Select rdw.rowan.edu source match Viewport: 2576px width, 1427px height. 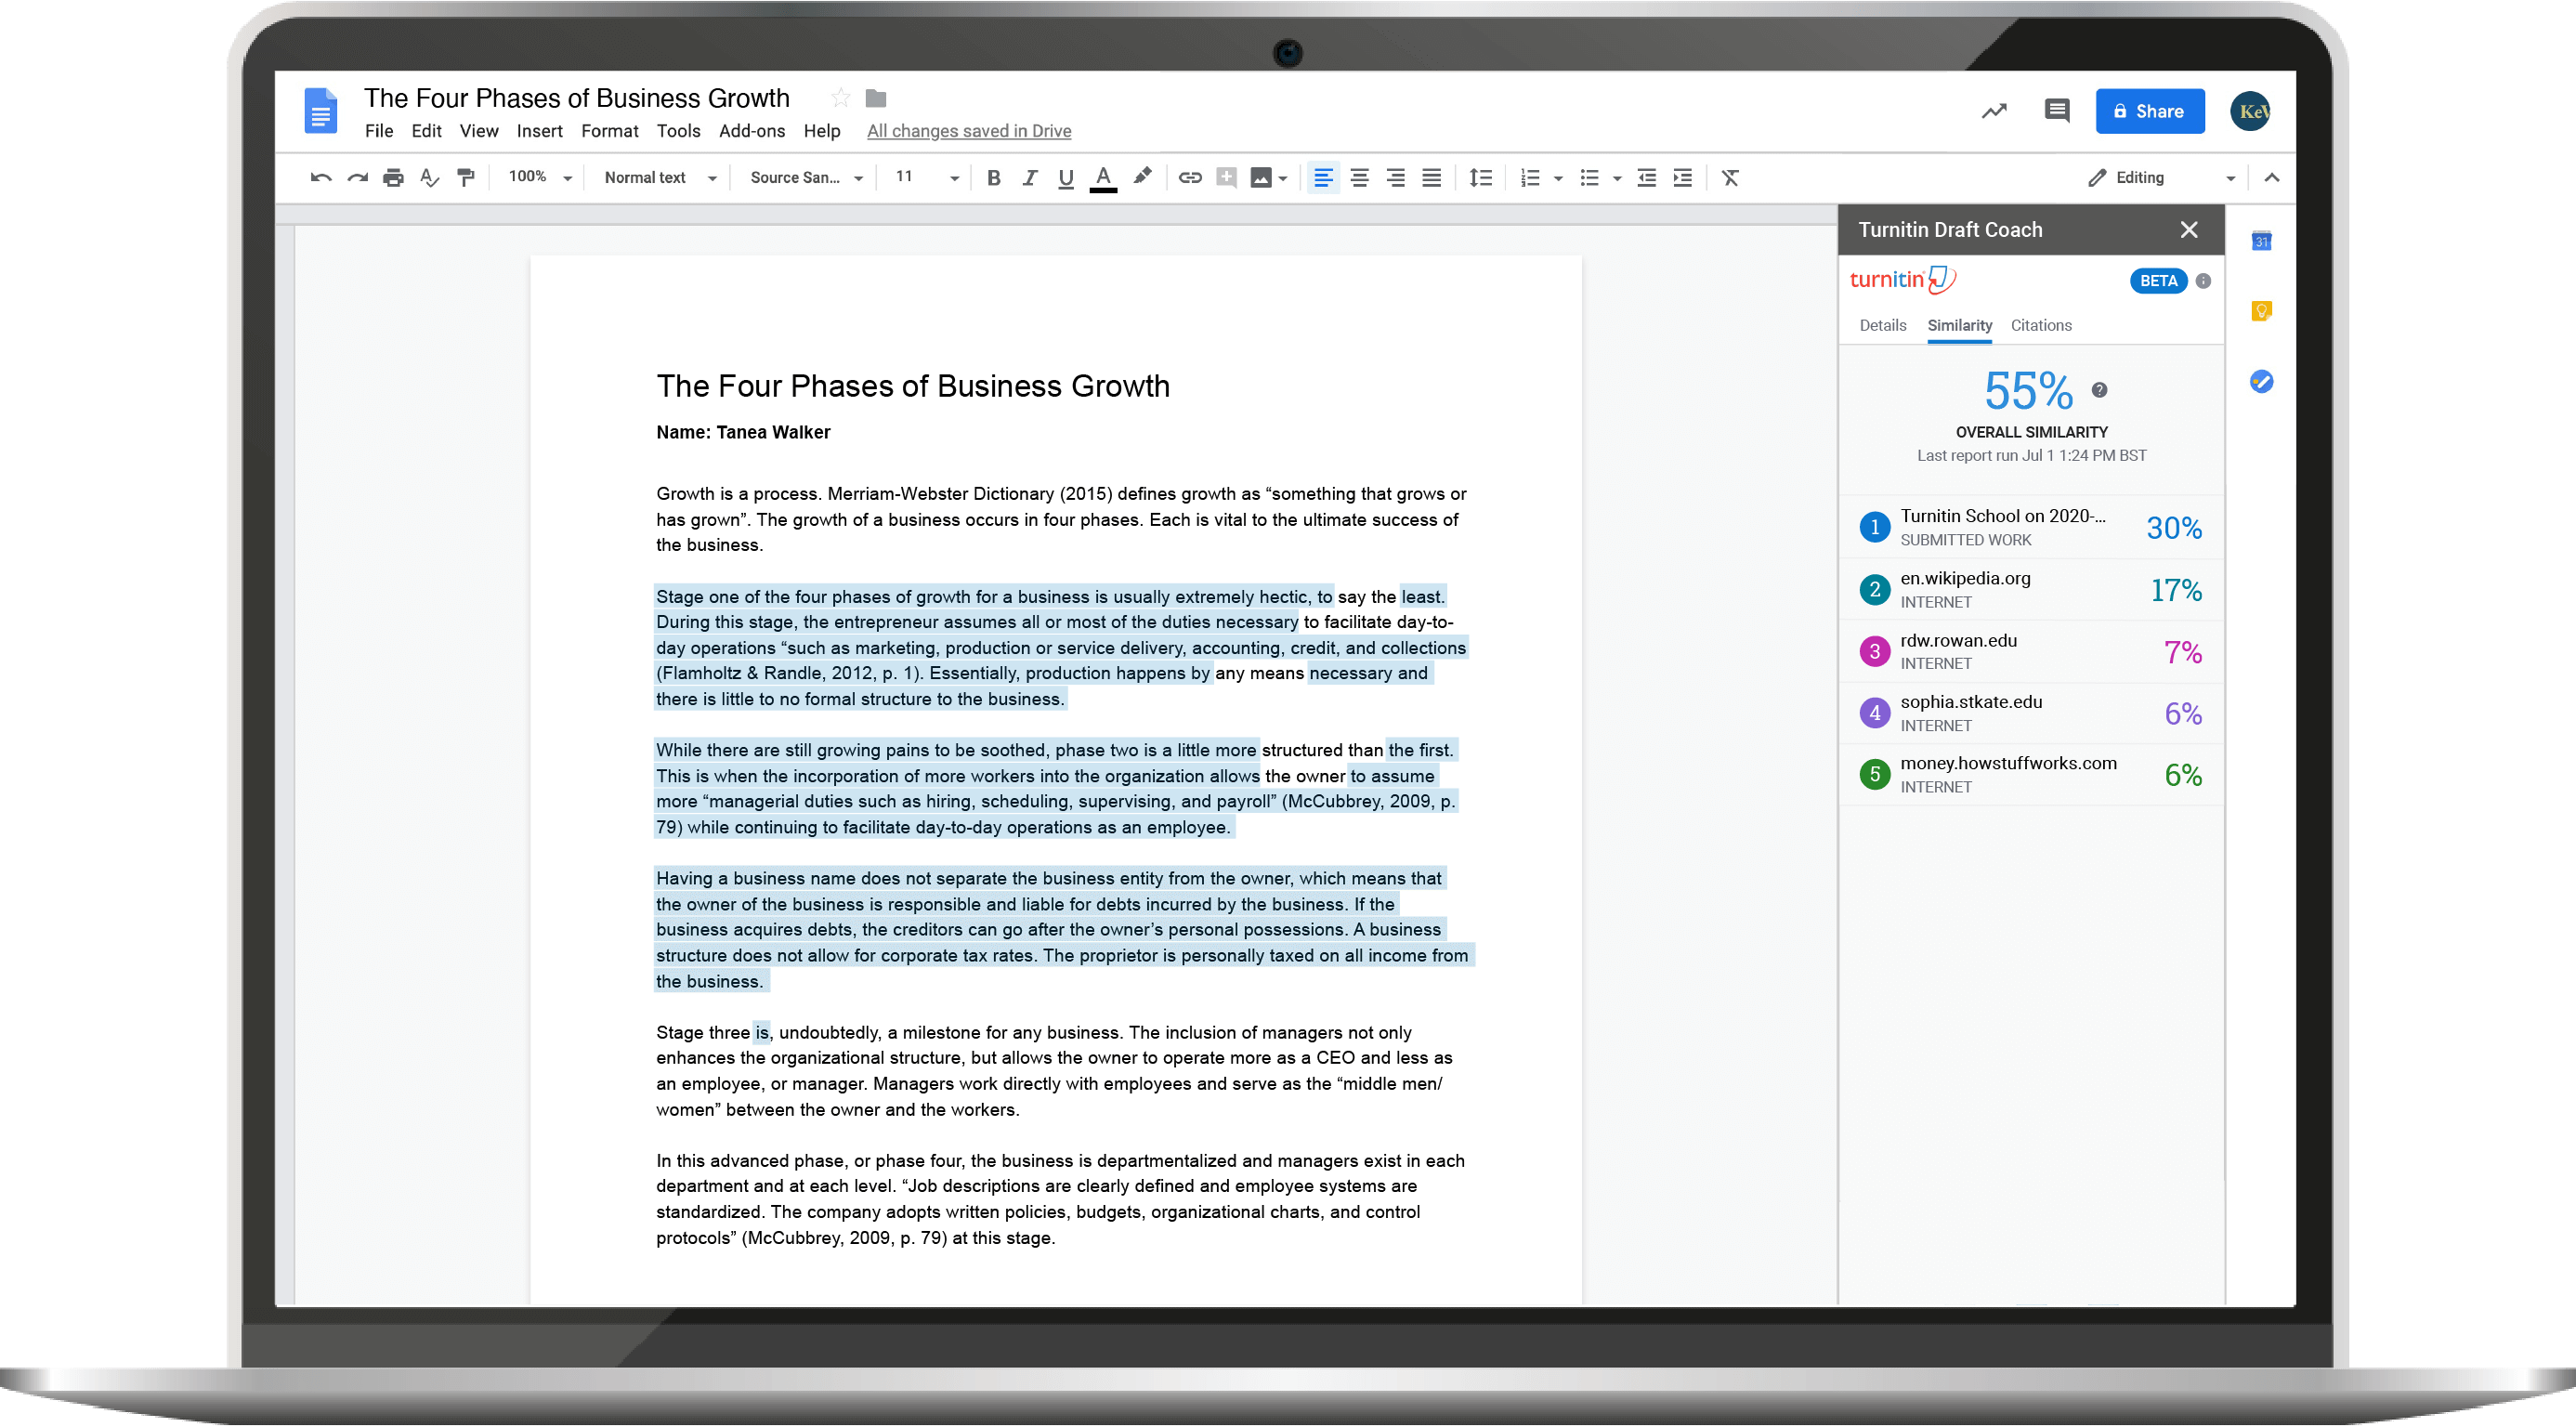coord(2030,652)
